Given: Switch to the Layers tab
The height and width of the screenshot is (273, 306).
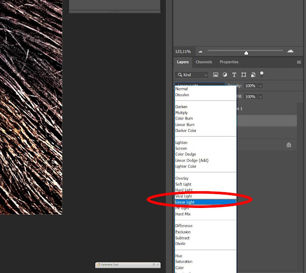Looking at the screenshot, I should click(183, 62).
